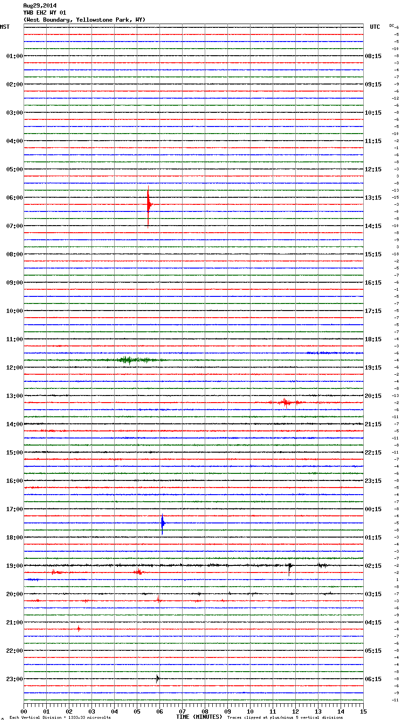This screenshot has height=724, width=401.
Task: Click the date label Aug29,2014
Action: point(40,6)
